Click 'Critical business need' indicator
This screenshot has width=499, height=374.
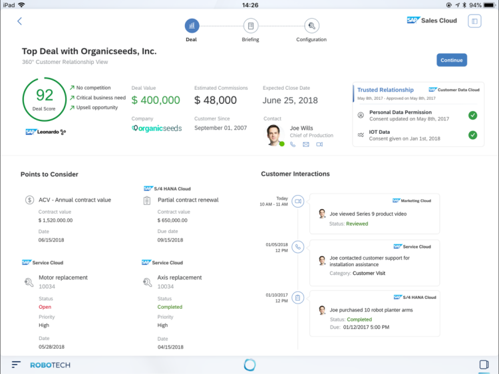click(x=98, y=98)
